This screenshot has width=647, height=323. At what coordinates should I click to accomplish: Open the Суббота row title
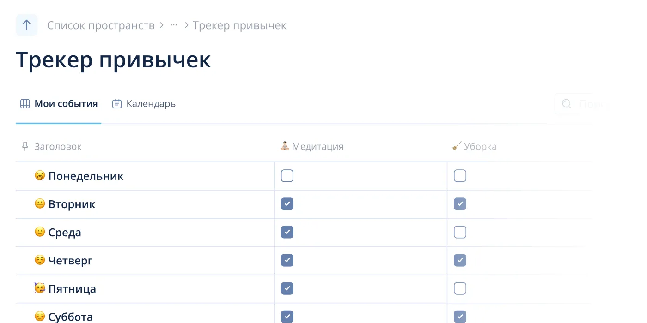click(70, 317)
